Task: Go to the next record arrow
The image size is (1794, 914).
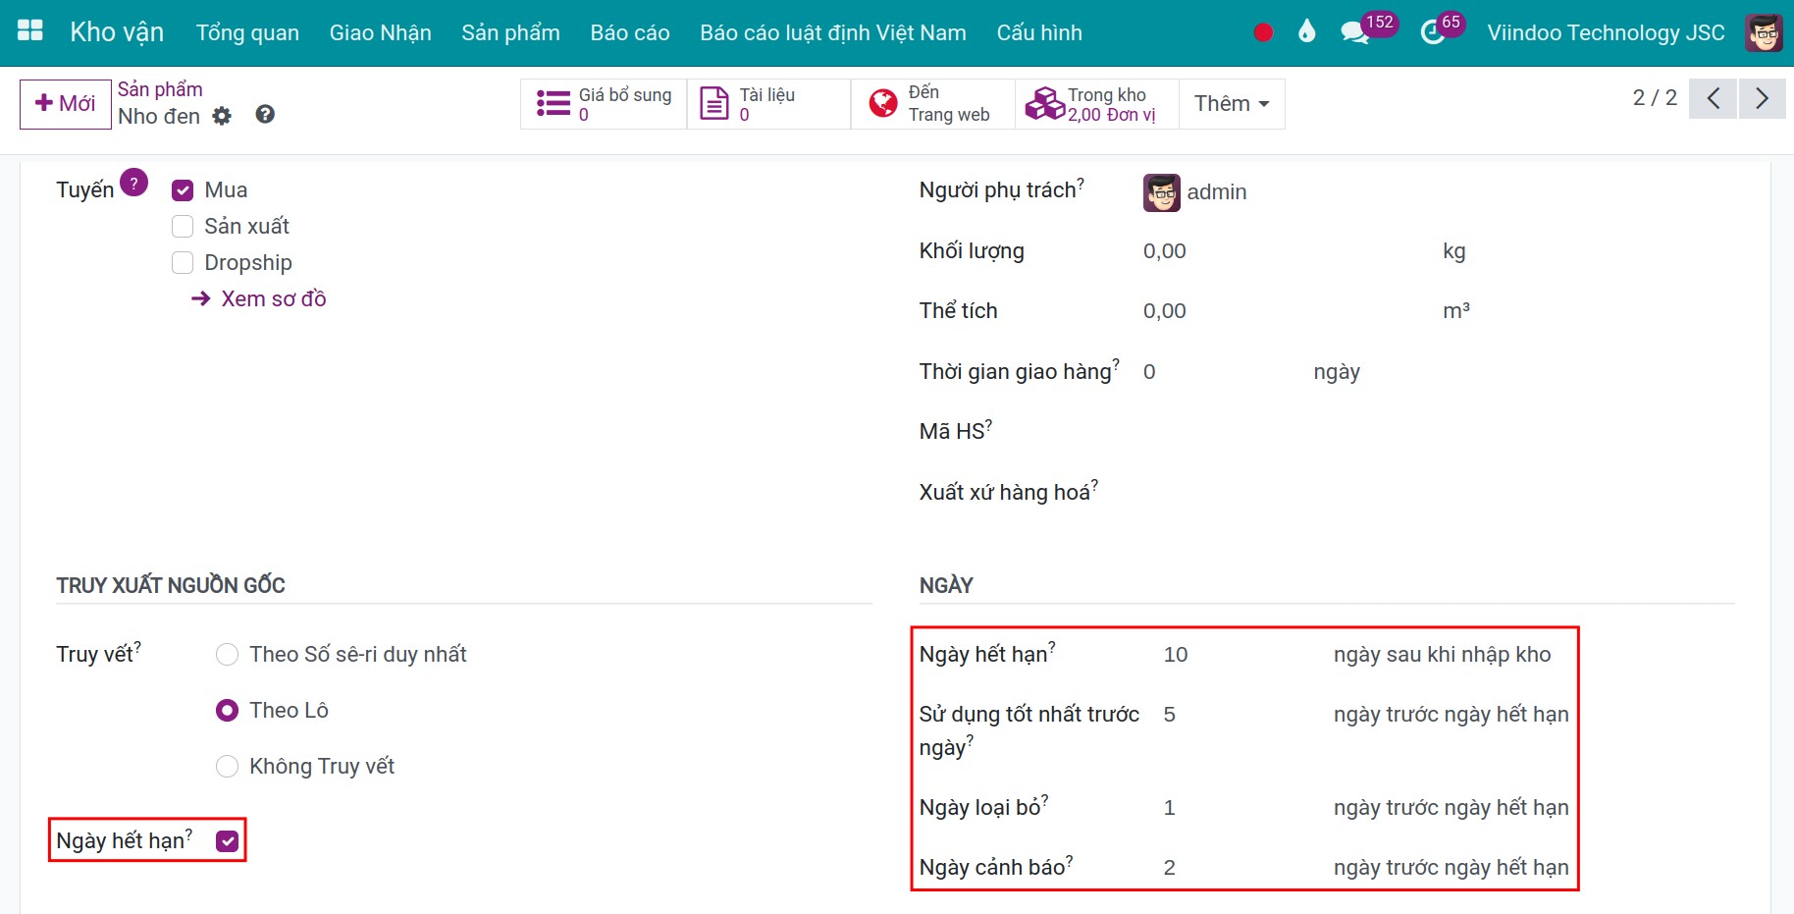Action: (1762, 98)
